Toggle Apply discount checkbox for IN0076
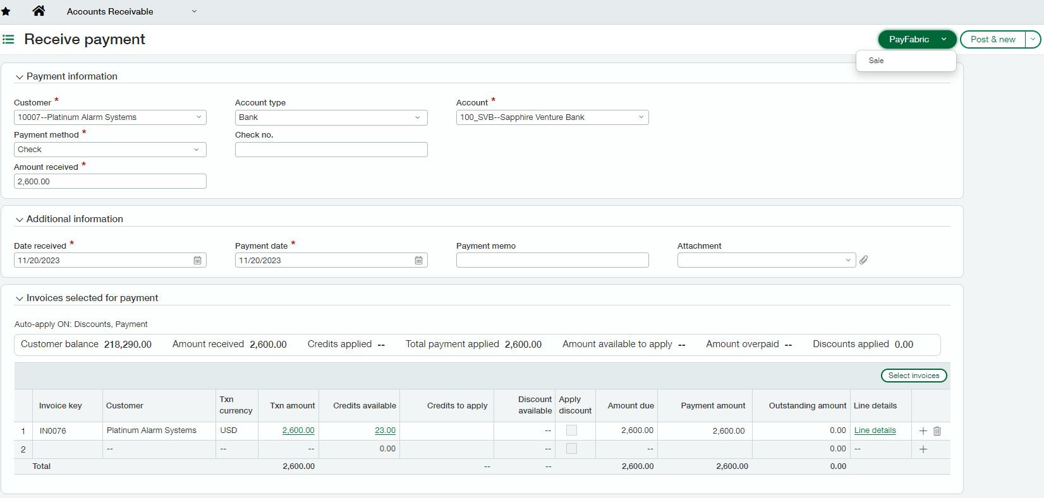This screenshot has width=1044, height=498. click(571, 430)
